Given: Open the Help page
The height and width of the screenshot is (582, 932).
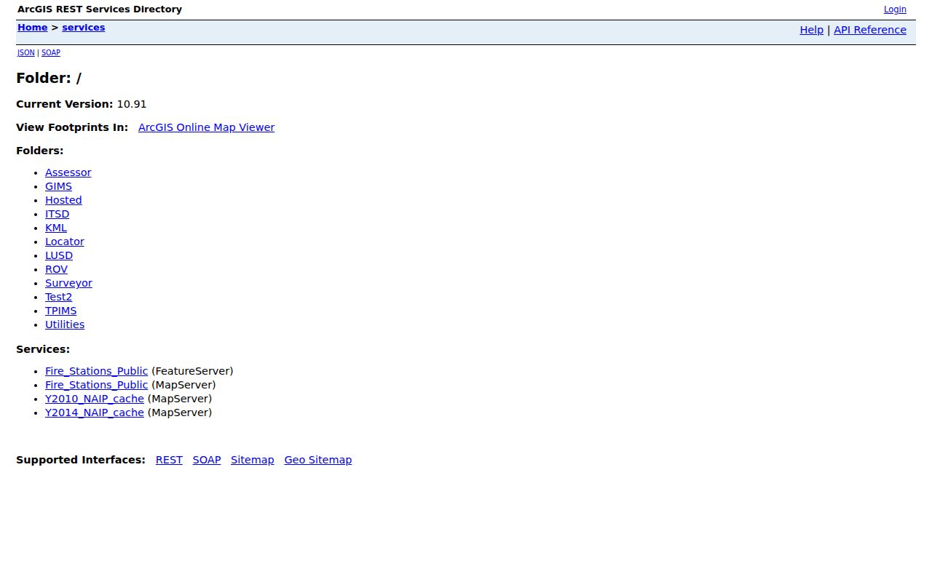Looking at the screenshot, I should (x=811, y=30).
